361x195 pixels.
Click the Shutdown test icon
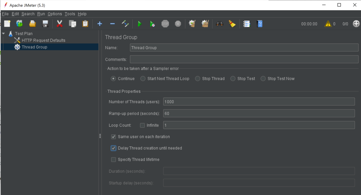pos(178,24)
